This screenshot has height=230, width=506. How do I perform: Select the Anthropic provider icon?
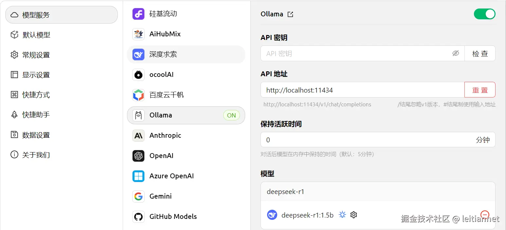138,135
